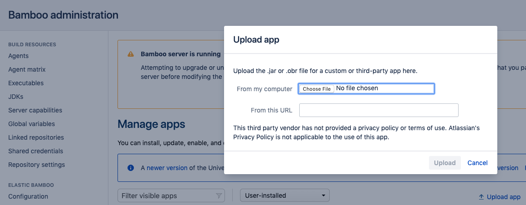Click the Filter visible apps field
The height and width of the screenshot is (205, 526).
[x=166, y=196]
